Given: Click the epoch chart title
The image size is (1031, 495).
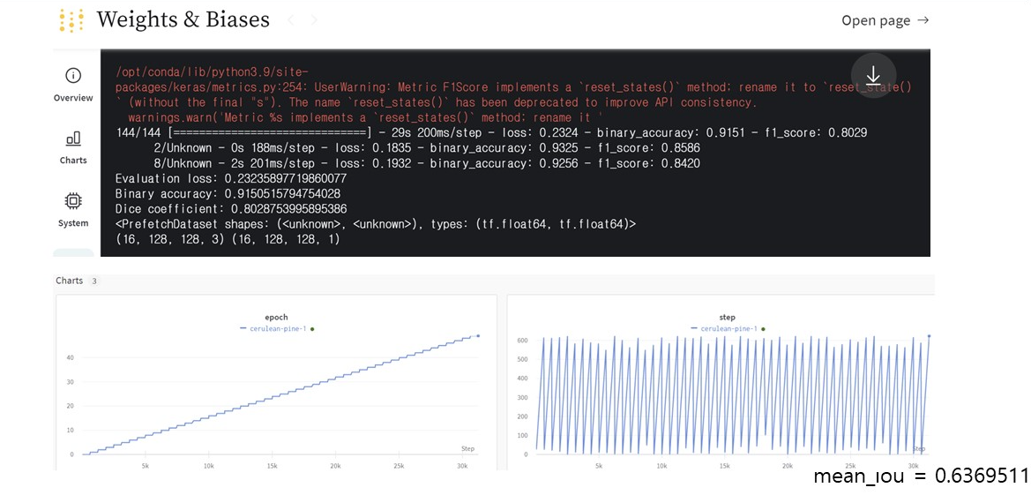Looking at the screenshot, I should (x=277, y=318).
